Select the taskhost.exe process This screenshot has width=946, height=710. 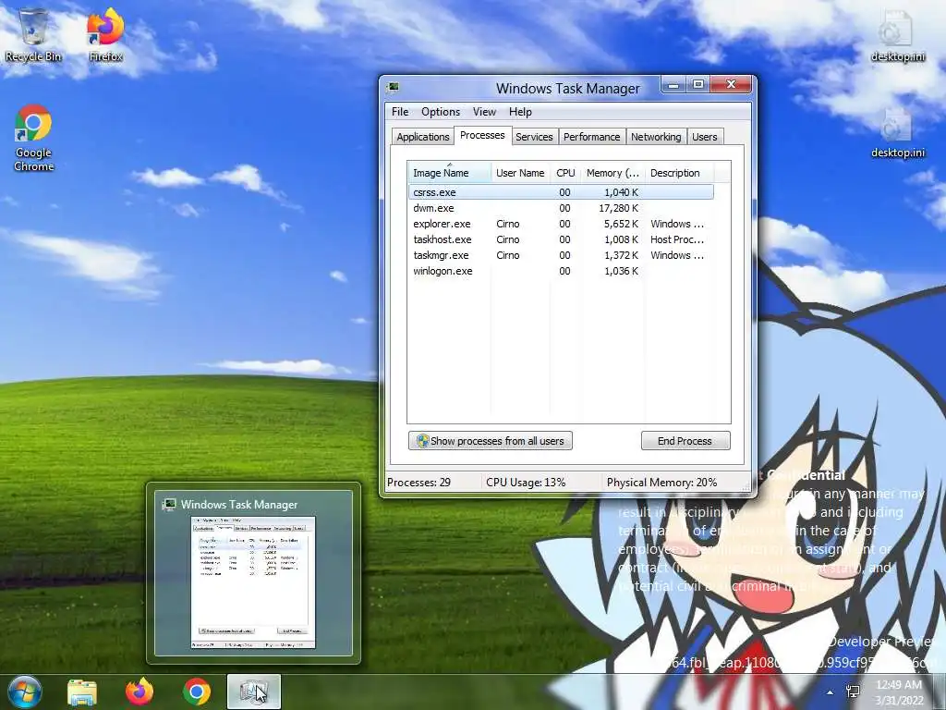(561, 239)
